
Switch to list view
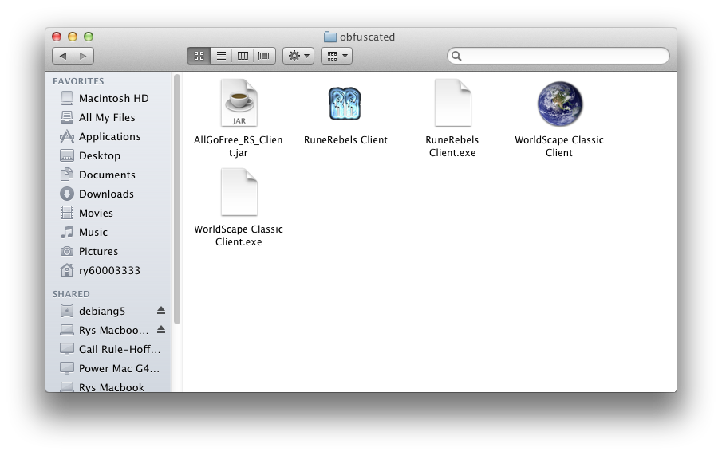pyautogui.click(x=221, y=56)
